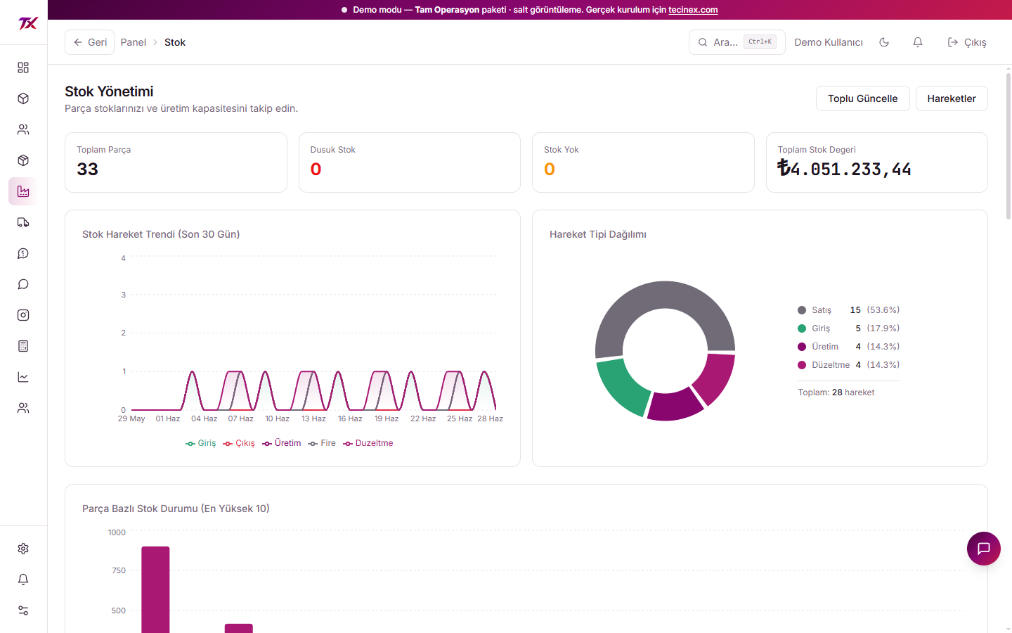Open the empty speech bubble sidebar icon
Viewport: 1012px width, 633px height.
(23, 284)
